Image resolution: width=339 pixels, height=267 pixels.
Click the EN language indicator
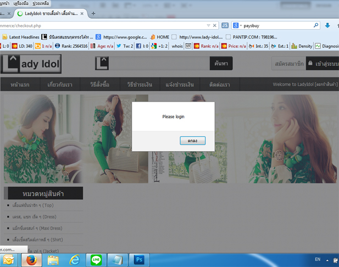pyautogui.click(x=318, y=259)
